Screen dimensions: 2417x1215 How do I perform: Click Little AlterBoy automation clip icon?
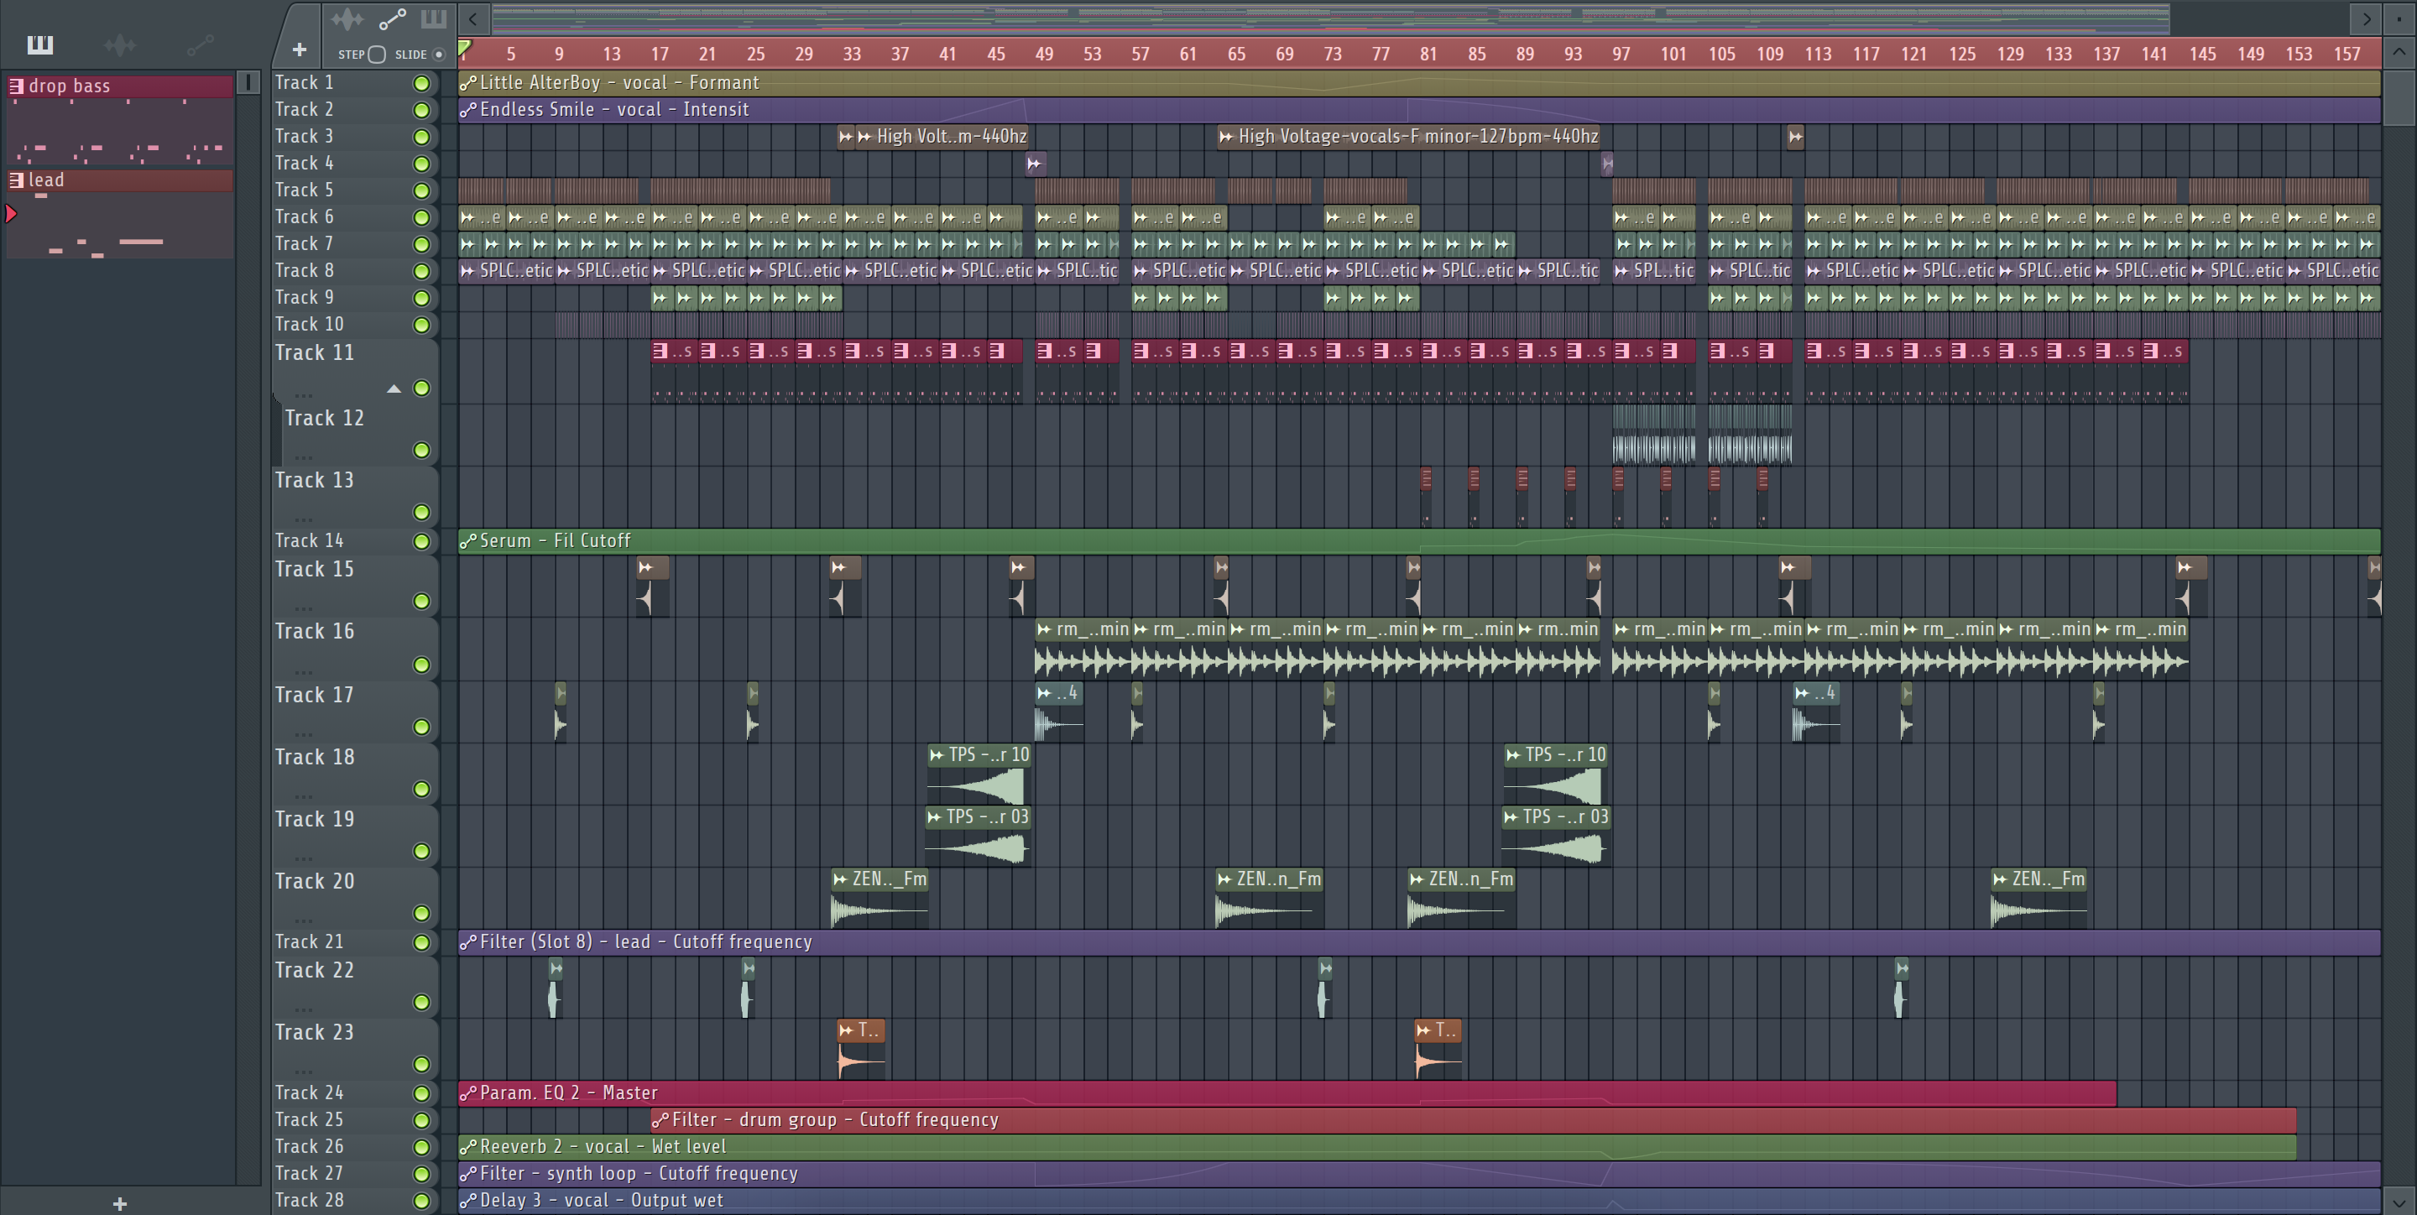coord(468,82)
